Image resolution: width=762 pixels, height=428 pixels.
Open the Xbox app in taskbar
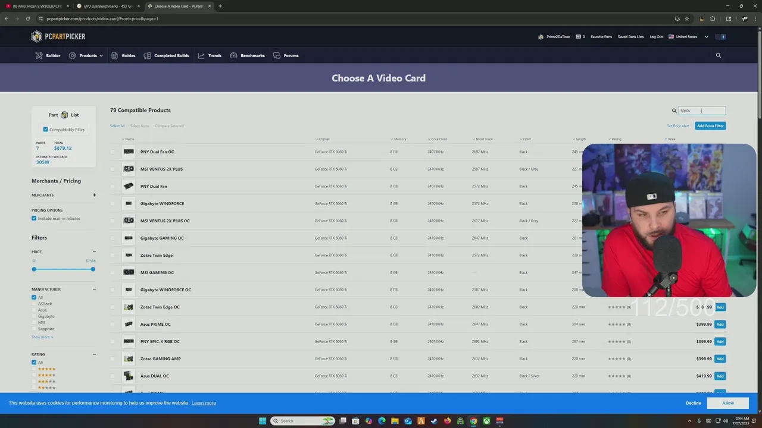pos(486,421)
